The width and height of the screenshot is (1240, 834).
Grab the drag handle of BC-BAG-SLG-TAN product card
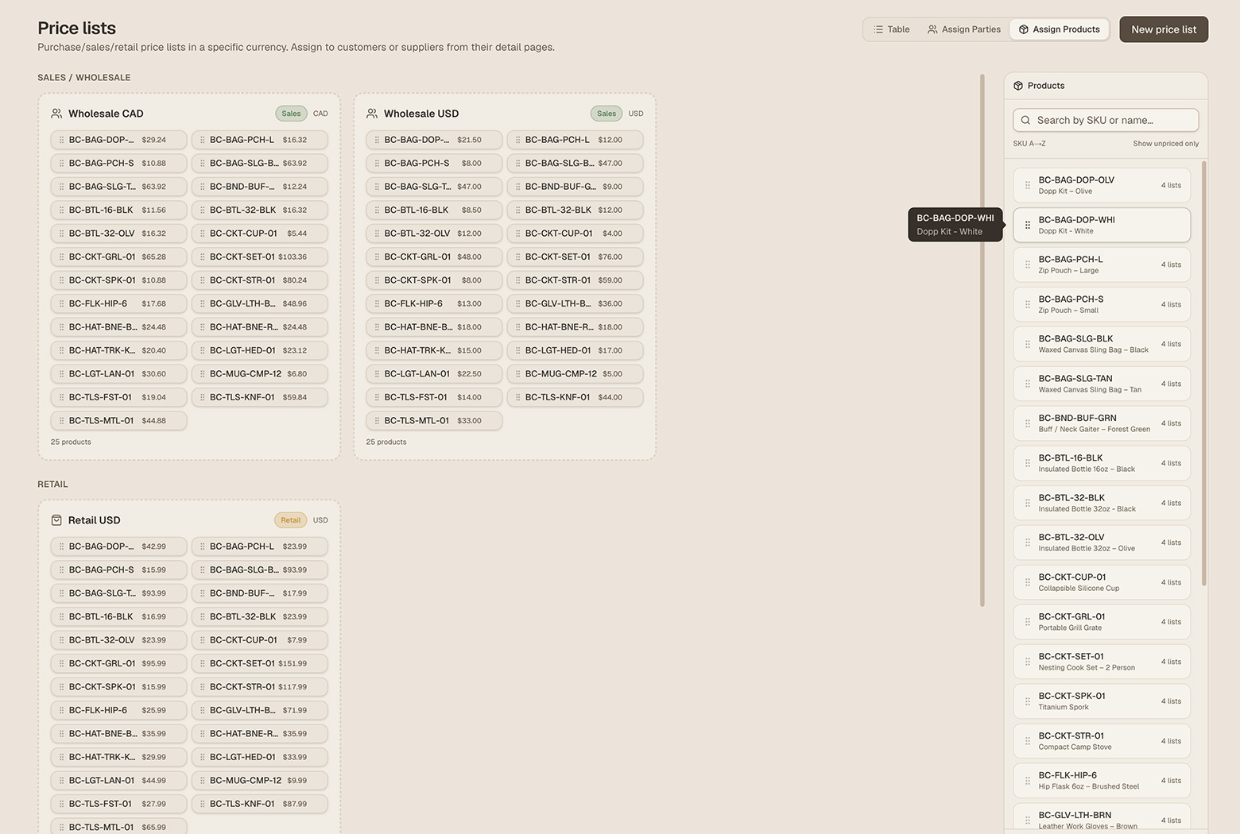point(1028,384)
